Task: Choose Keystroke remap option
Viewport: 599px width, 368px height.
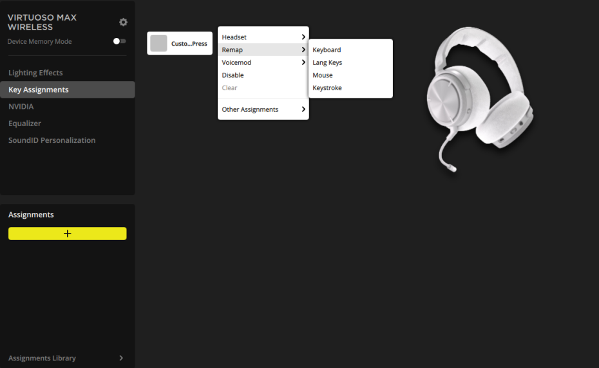Action: point(350,87)
